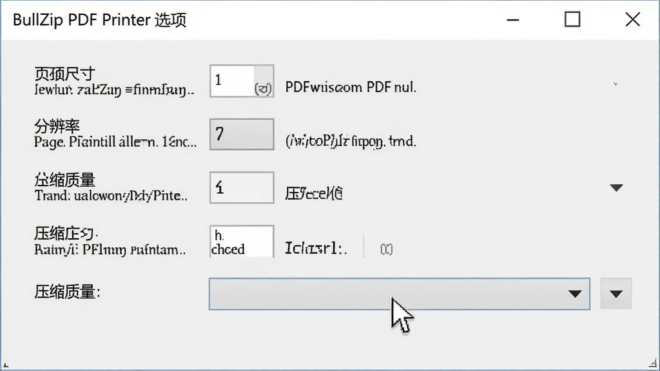Click the 分辨率 label
Screen dimensions: 660x371
[57, 126]
